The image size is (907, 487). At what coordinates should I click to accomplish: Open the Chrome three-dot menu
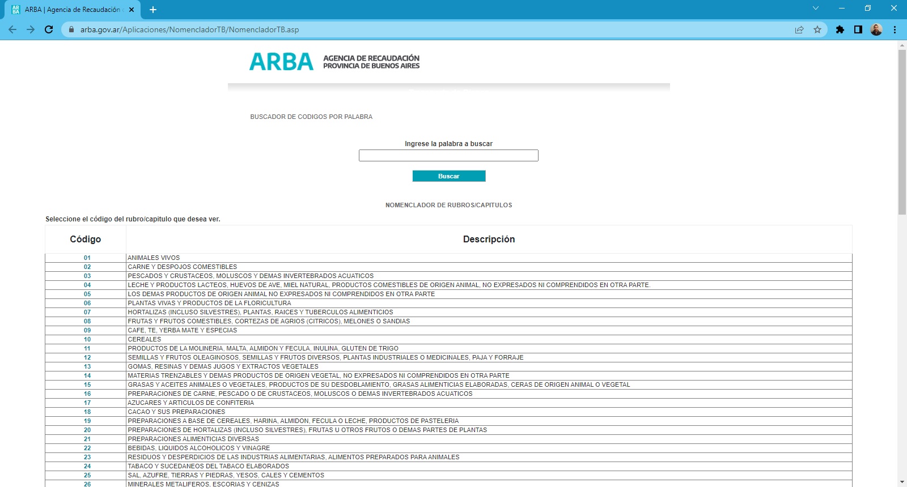coord(895,29)
